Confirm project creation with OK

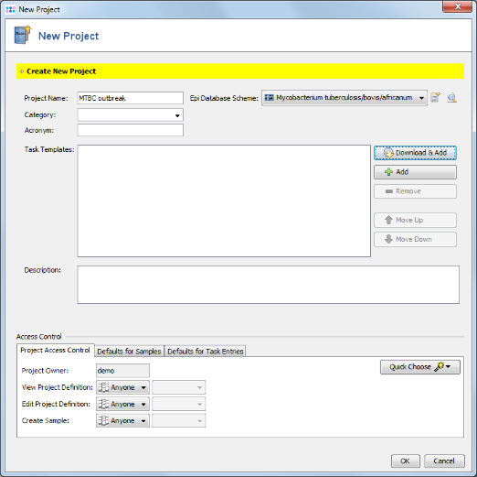coord(406,461)
